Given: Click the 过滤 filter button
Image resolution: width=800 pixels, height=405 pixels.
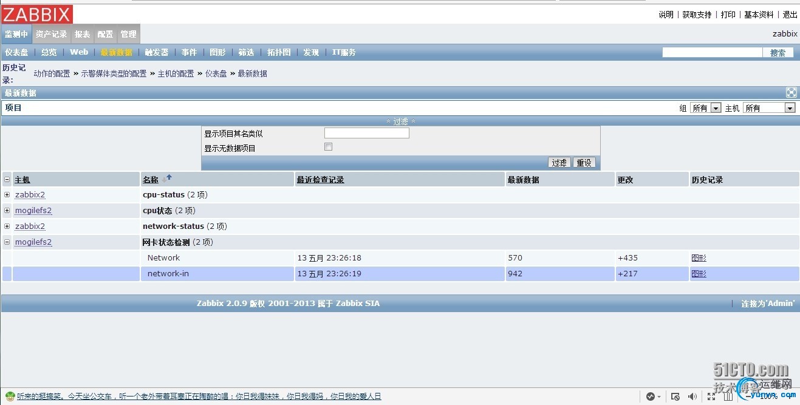Looking at the screenshot, I should (559, 163).
